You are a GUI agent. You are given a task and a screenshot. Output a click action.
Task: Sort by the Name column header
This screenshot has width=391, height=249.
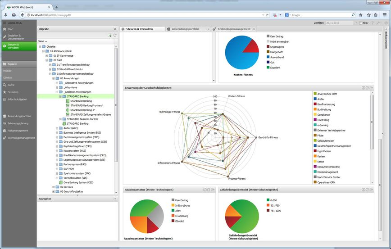[76, 41]
